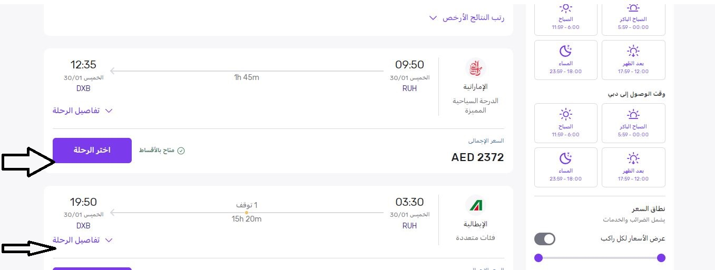Viewport: 715px width, 270px height.
Task: Click the left price range slider handle
Action: 538,258
